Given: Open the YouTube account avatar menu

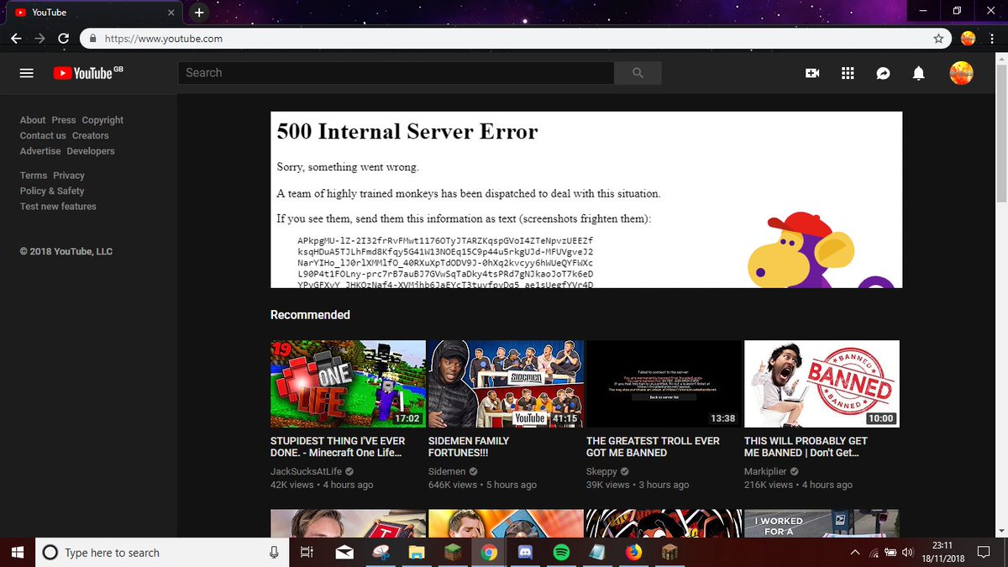Looking at the screenshot, I should [x=961, y=73].
